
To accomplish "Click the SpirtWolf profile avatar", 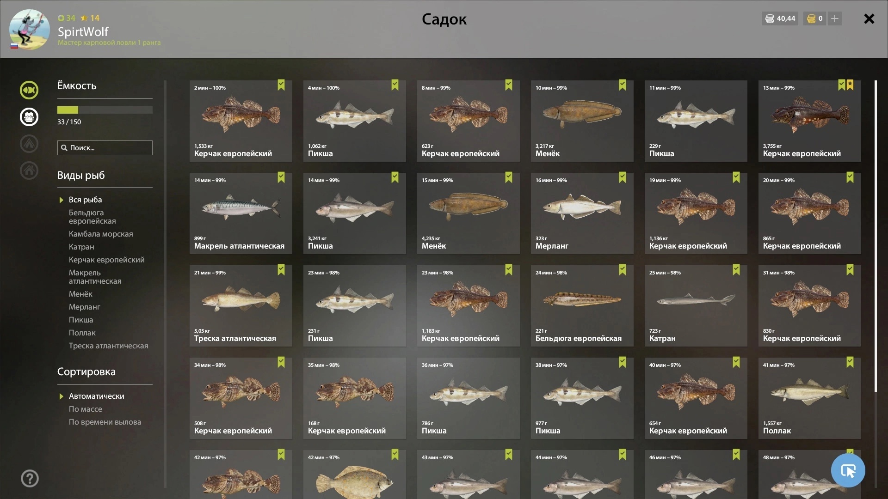I will click(29, 29).
